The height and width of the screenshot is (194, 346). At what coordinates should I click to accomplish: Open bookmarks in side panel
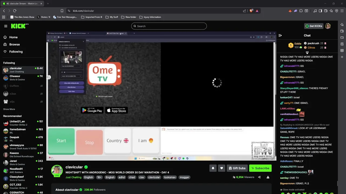[342, 44]
